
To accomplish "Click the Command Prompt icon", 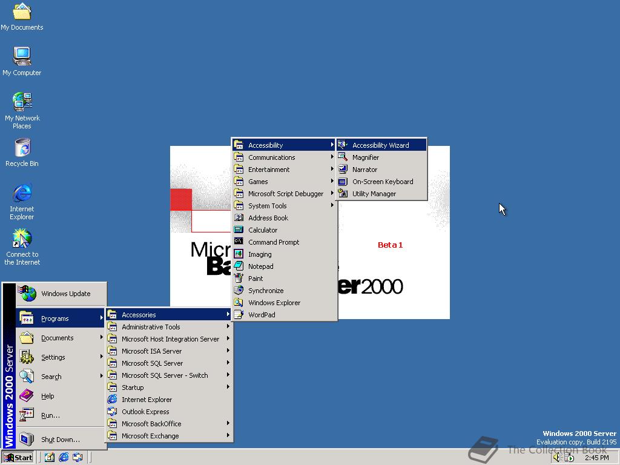I will point(239,242).
